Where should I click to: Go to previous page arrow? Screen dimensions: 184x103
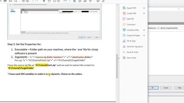click(x=24, y=1)
